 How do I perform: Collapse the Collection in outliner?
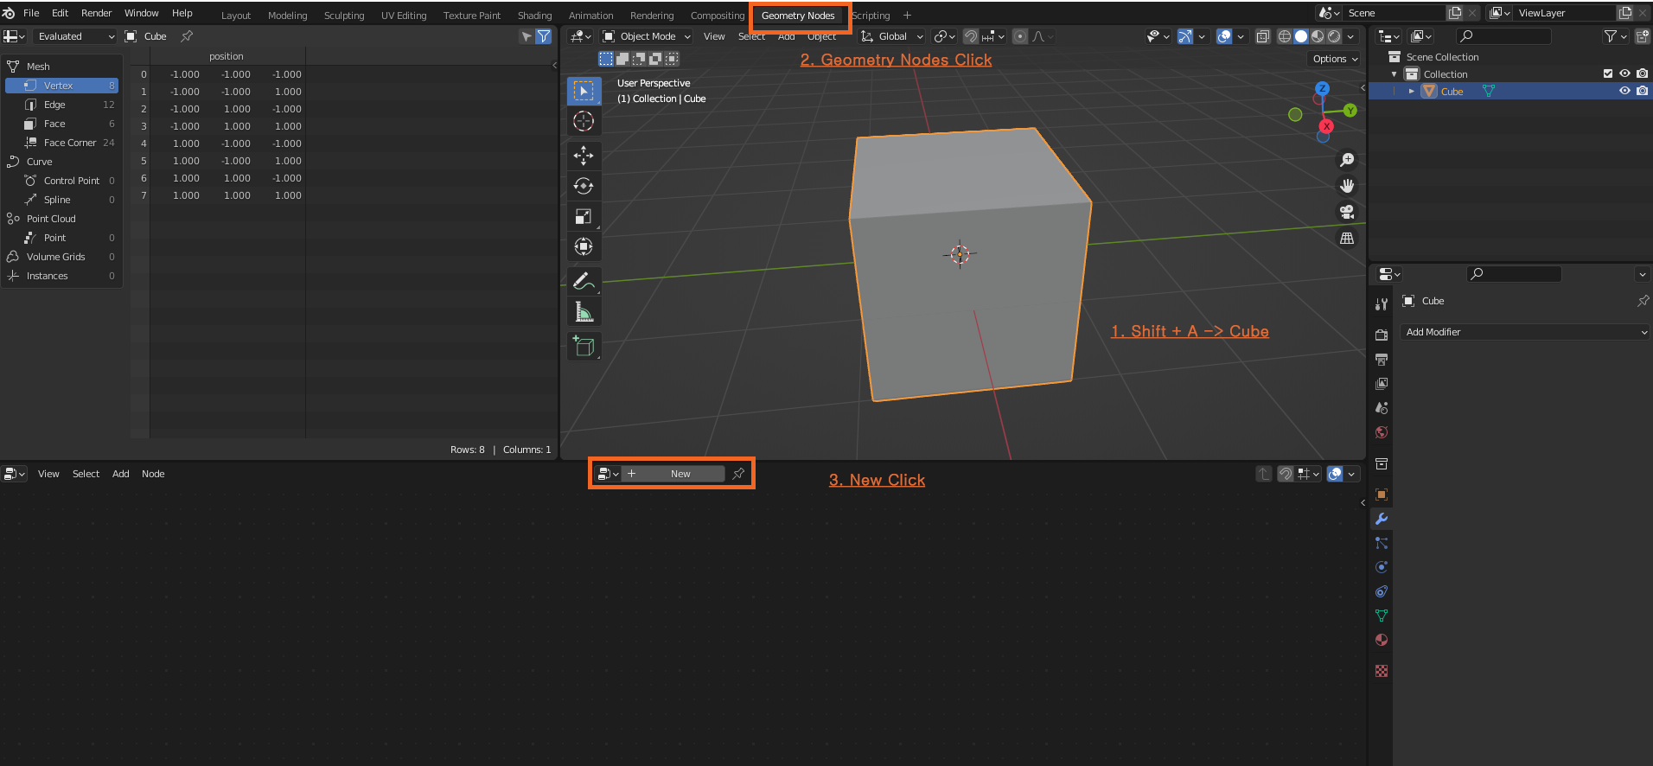(1394, 74)
